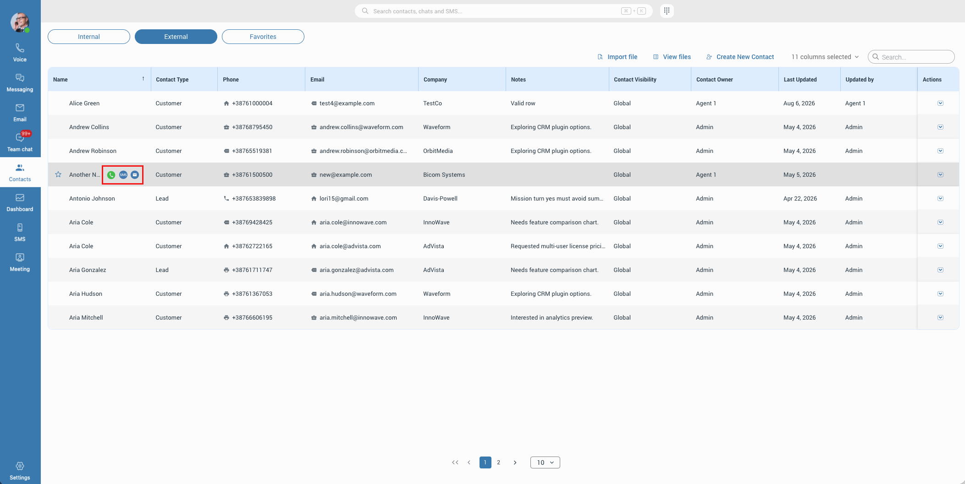This screenshot has width=965, height=484.
Task: Send SMS to Another N... contact
Action: [x=123, y=175]
